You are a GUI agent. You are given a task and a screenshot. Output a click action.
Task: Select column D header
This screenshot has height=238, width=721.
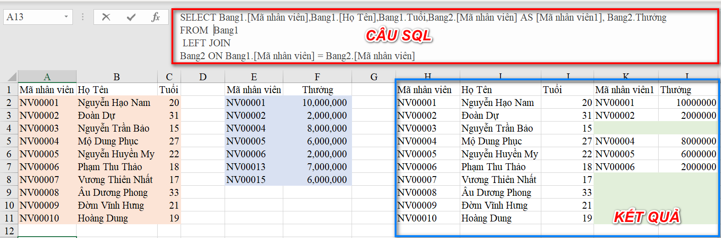(203, 77)
